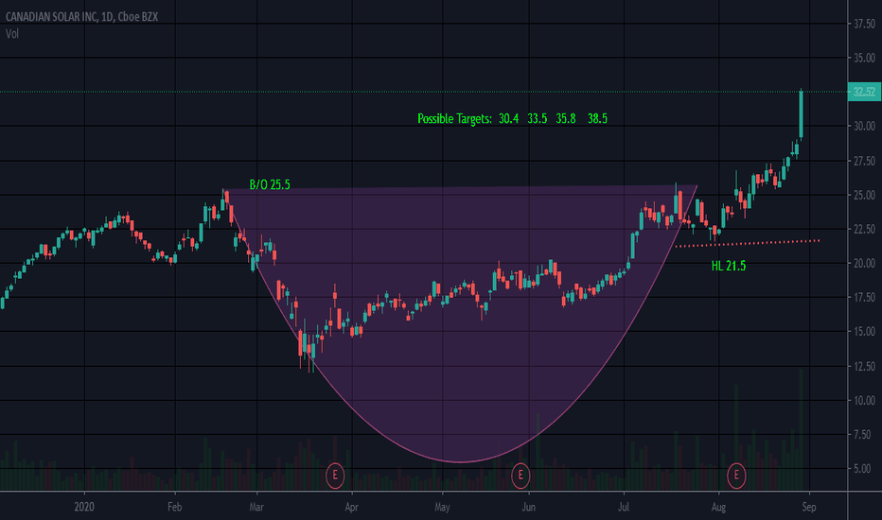The height and width of the screenshot is (520, 882).
Task: Click the Mar label on time axis
Action: [x=256, y=507]
